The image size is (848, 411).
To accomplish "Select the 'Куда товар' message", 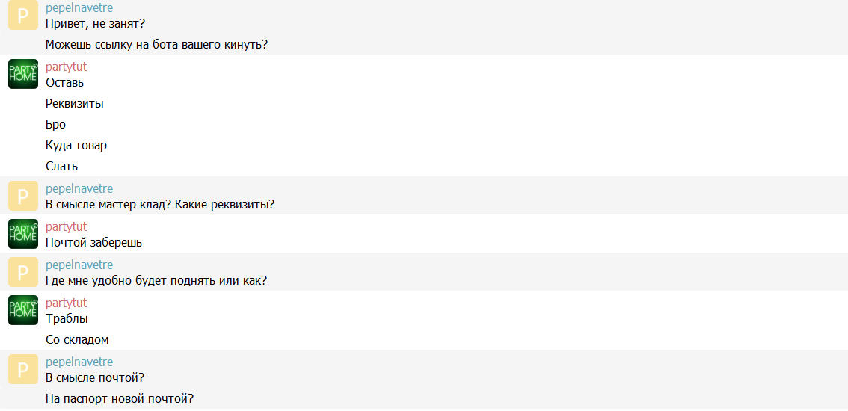I will pos(76,146).
